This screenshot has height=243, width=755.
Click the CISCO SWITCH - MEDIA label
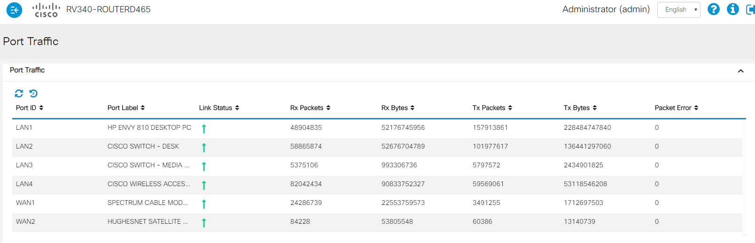pyautogui.click(x=148, y=165)
